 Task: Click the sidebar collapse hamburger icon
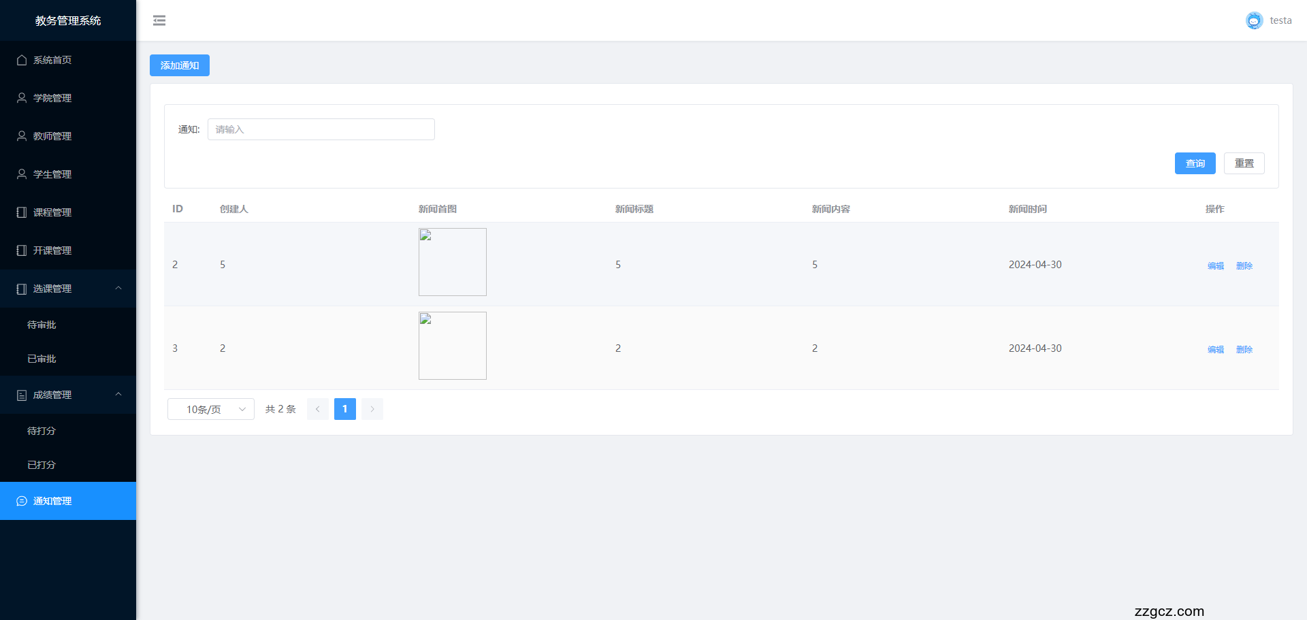pyautogui.click(x=159, y=20)
